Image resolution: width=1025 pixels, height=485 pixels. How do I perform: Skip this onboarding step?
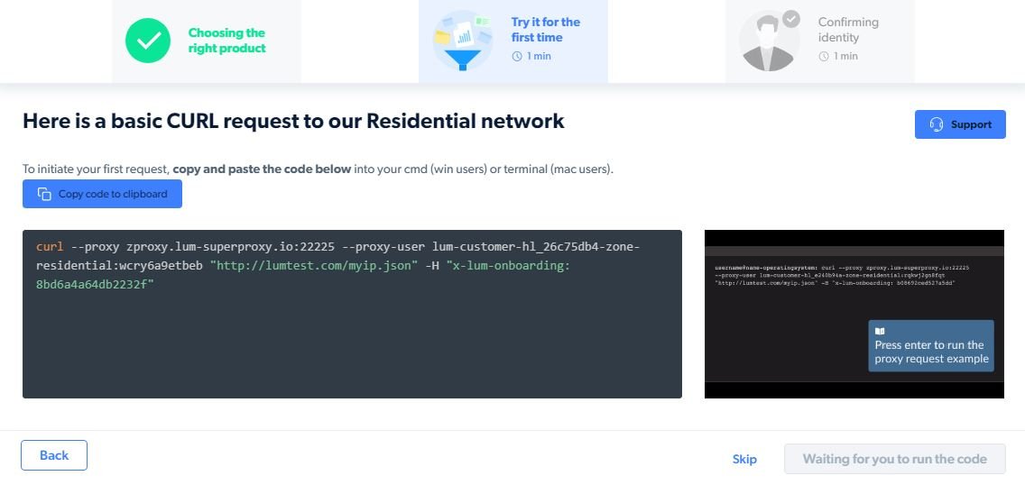click(x=744, y=459)
